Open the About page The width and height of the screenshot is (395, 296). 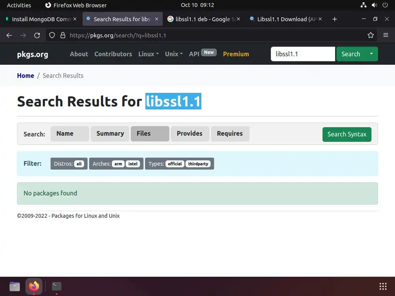point(79,54)
